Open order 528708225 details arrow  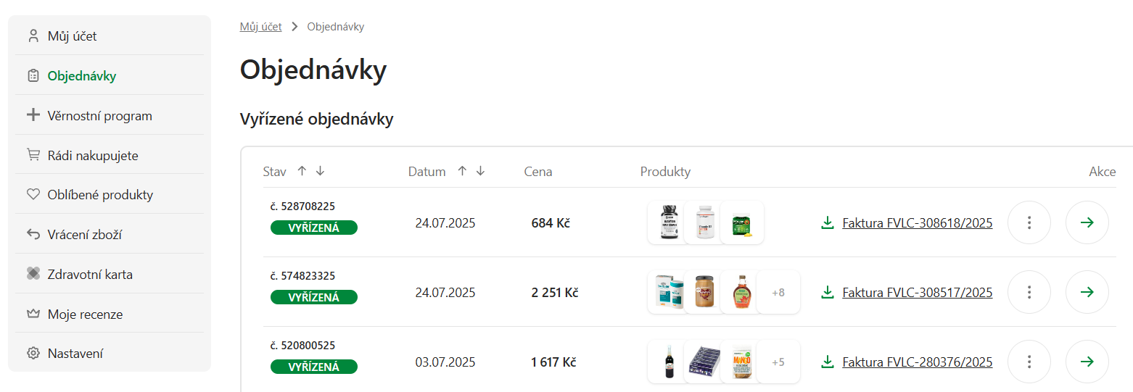[x=1087, y=222]
